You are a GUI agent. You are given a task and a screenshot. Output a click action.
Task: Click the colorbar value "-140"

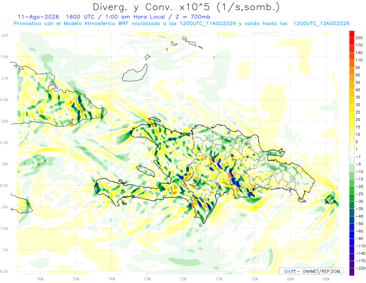360,253
